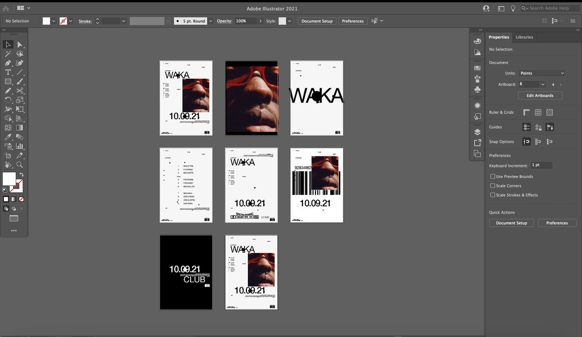Pick the Eyedropper tool
Screen dimensions: 582x337
(8, 137)
